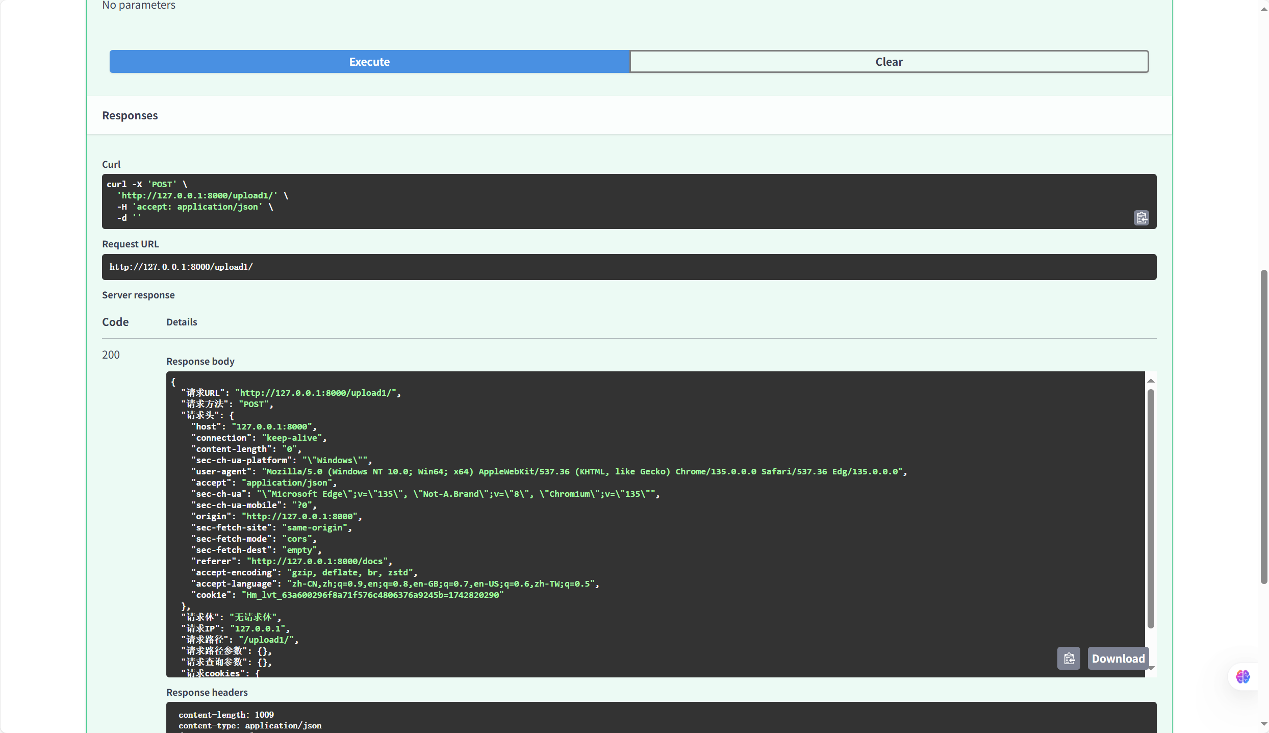
Task: Click the "请求路径参数" line
Action: (x=226, y=651)
